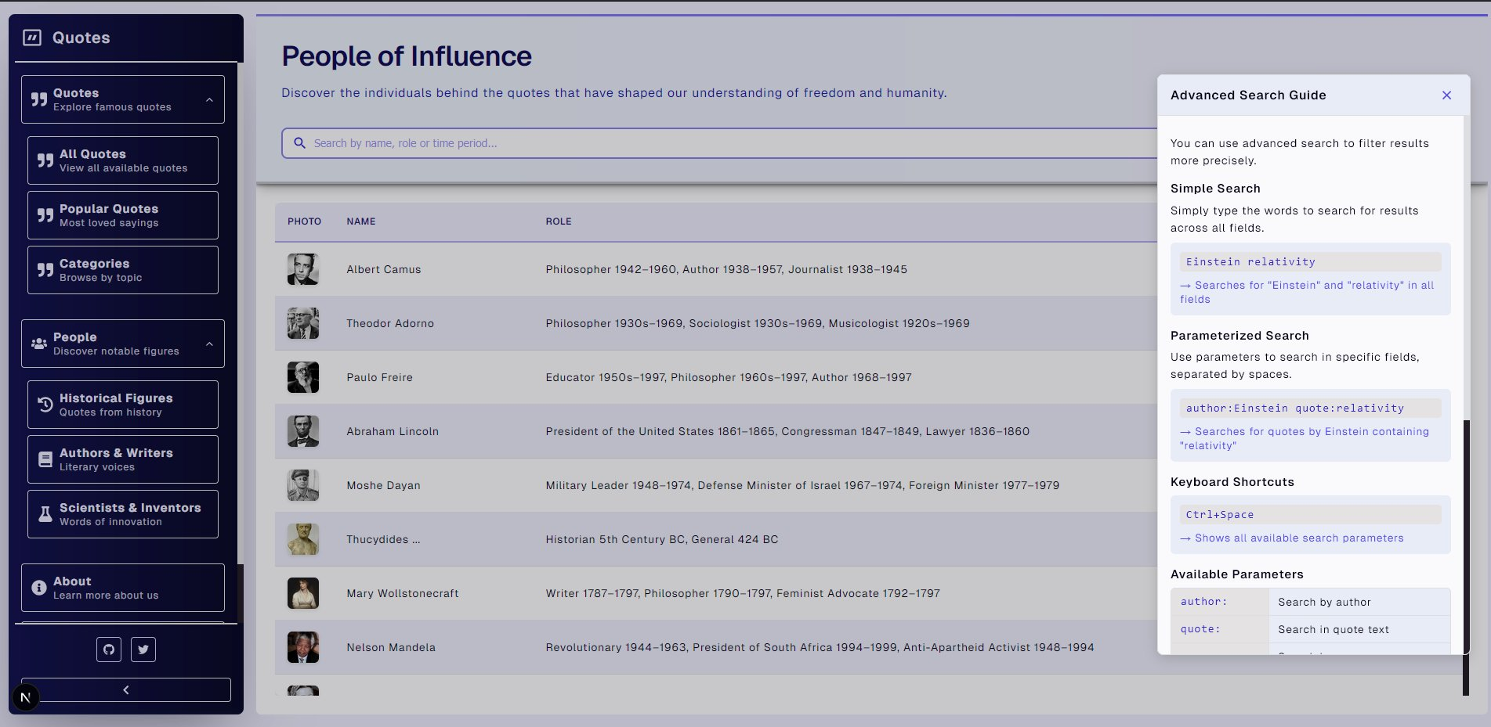This screenshot has height=727, width=1491.
Task: Click Moshe Dayan photo thumbnail
Action: [303, 485]
